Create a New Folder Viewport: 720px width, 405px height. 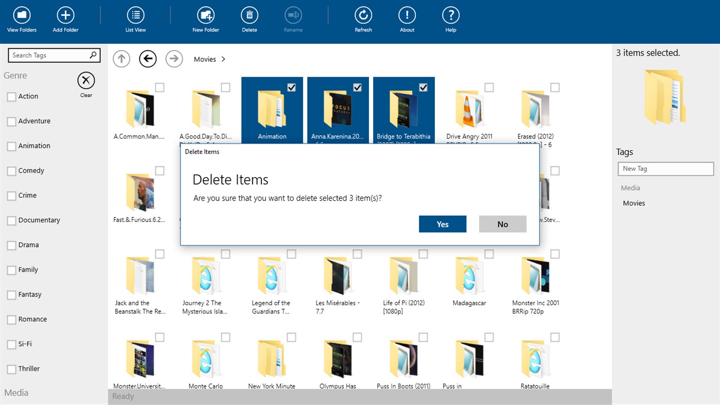coord(205,19)
